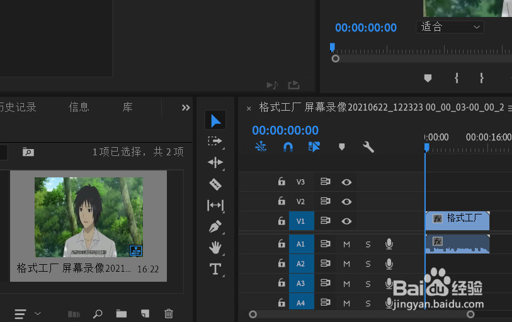This screenshot has height=322, width=512.
Task: Solo track A4
Action: tap(368, 303)
